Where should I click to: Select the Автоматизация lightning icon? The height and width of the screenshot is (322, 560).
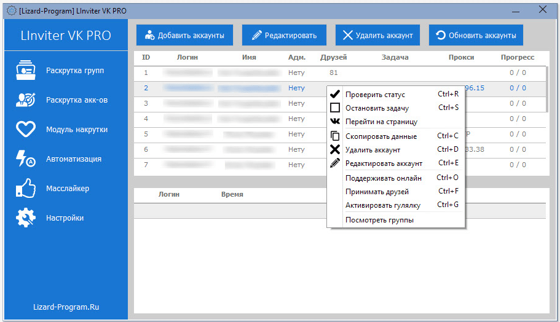coord(25,159)
